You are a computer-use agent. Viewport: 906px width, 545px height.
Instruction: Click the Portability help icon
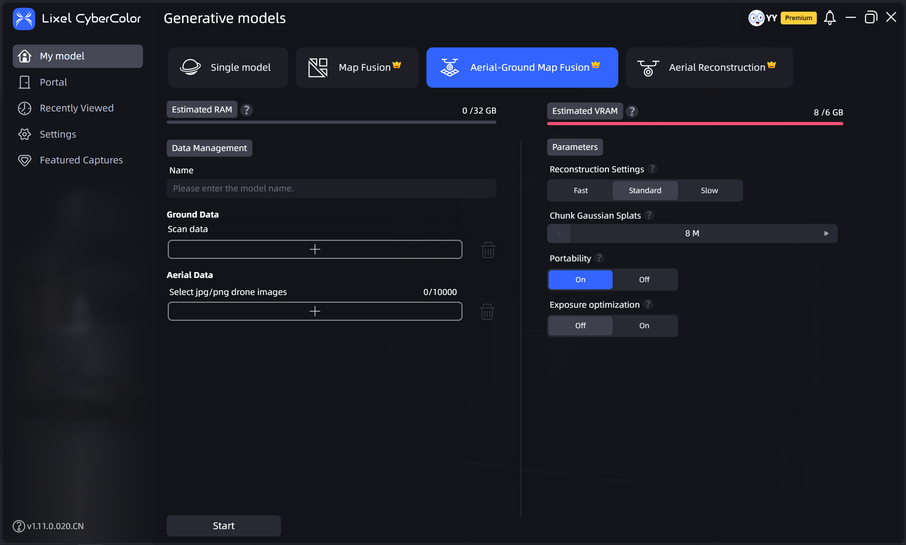tap(599, 258)
